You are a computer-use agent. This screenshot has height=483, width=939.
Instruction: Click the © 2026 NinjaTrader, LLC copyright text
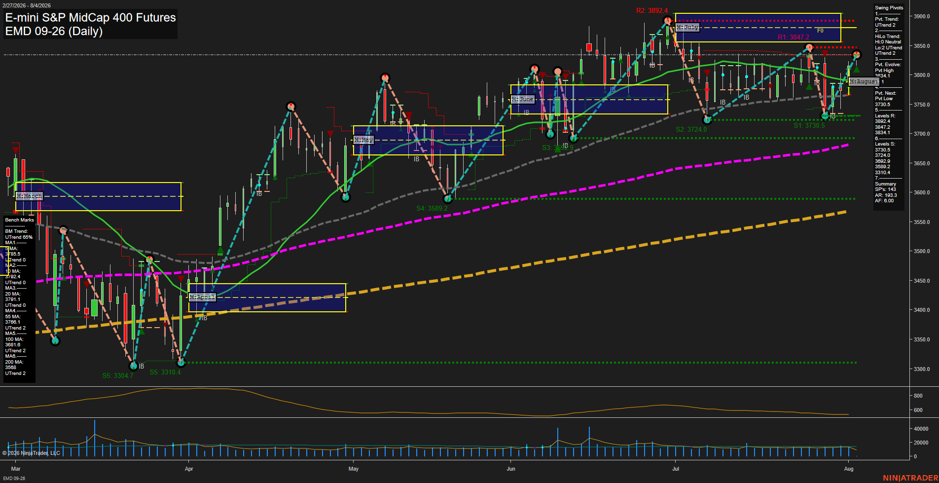[x=31, y=453]
